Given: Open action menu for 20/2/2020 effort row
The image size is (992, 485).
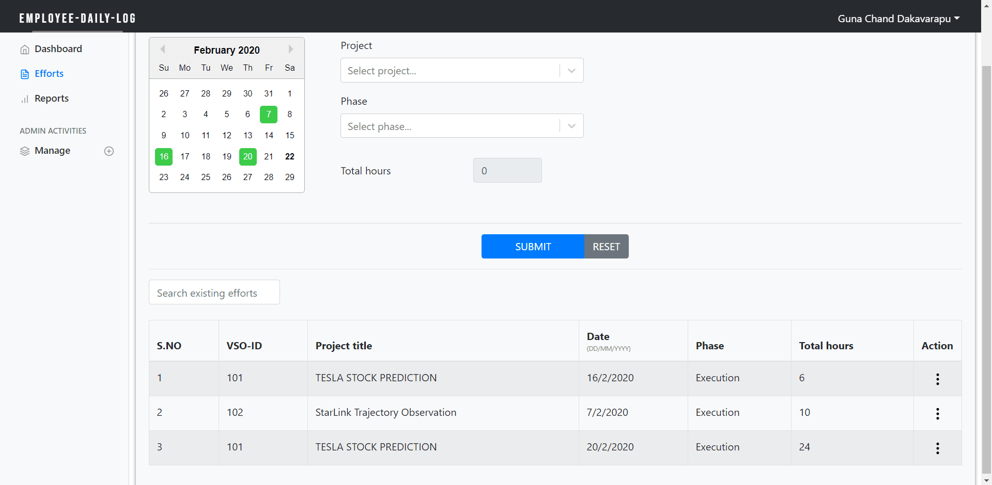Looking at the screenshot, I should coord(937,448).
